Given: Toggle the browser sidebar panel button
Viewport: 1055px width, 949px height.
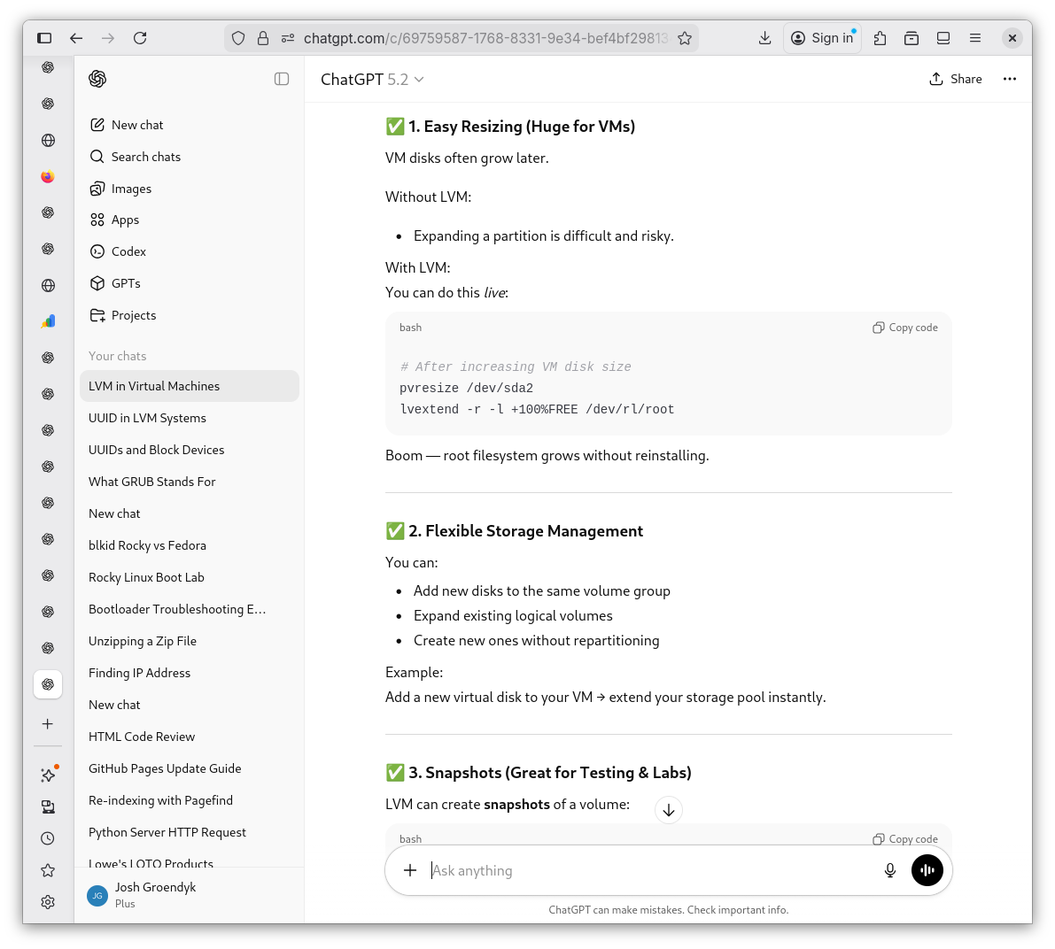Looking at the screenshot, I should pyautogui.click(x=44, y=38).
